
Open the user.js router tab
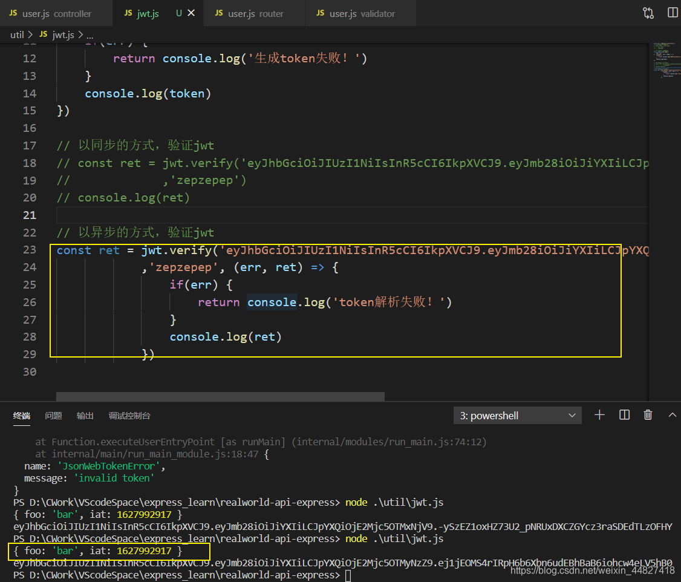(x=255, y=13)
